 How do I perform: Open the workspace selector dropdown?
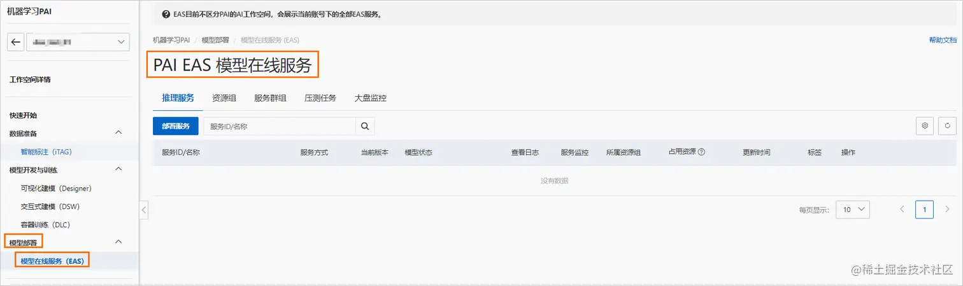point(77,42)
